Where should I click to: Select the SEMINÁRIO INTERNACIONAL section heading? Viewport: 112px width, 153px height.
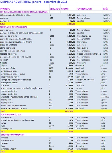[14, 27]
